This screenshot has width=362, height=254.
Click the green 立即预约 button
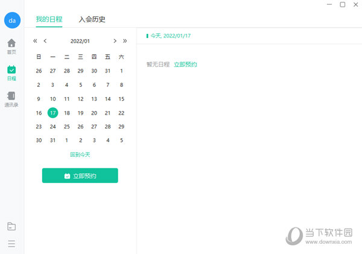tap(80, 176)
